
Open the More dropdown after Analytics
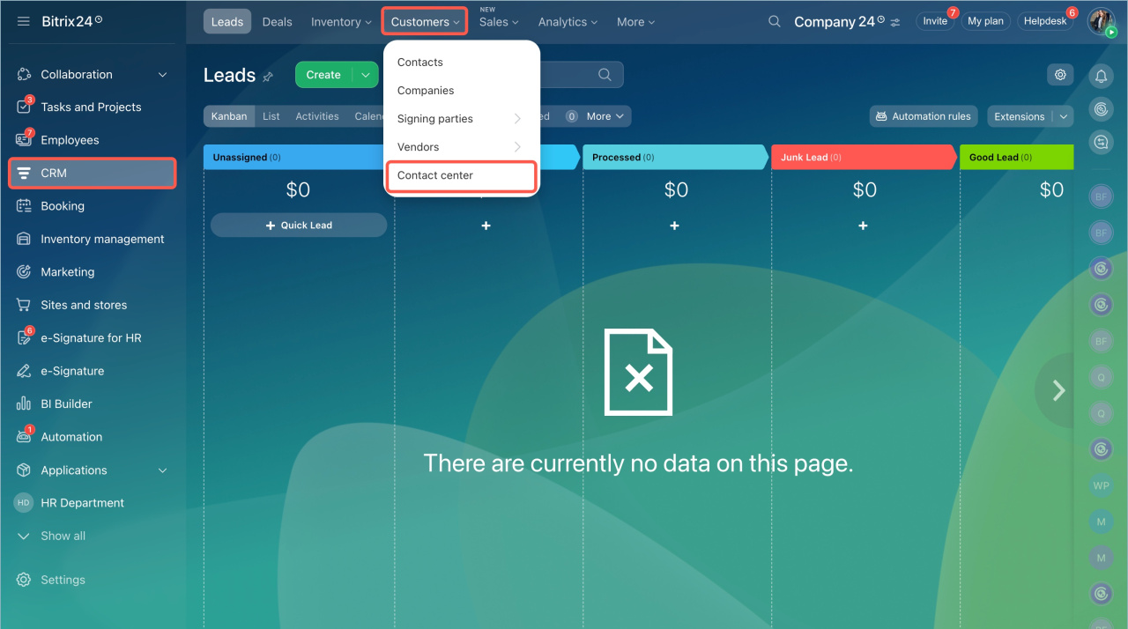[x=635, y=22]
